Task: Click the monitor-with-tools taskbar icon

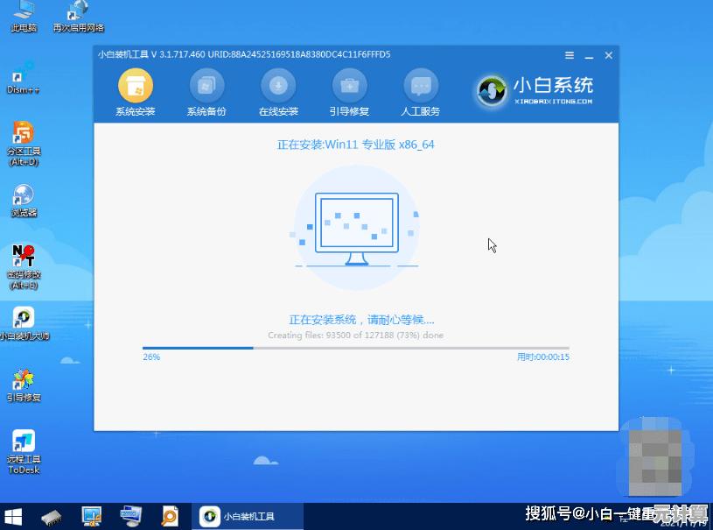Action: (x=91, y=516)
